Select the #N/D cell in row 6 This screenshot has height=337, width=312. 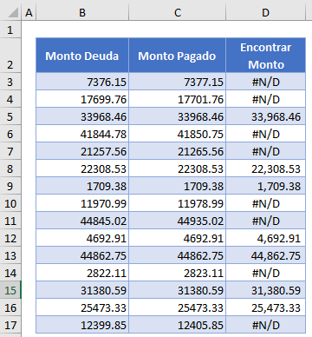click(265, 134)
